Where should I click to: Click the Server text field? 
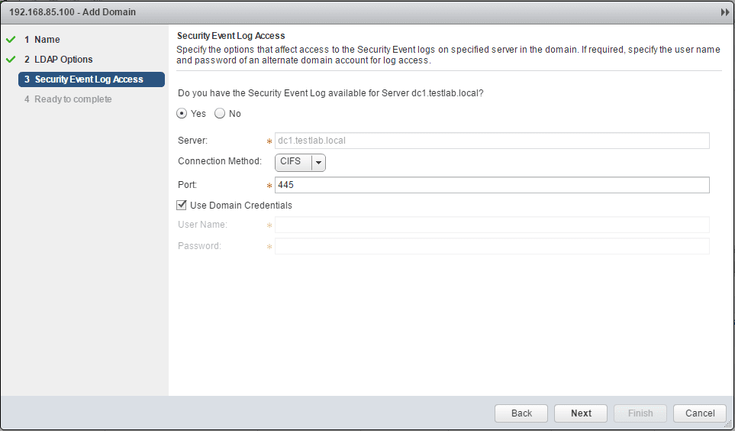(x=492, y=141)
